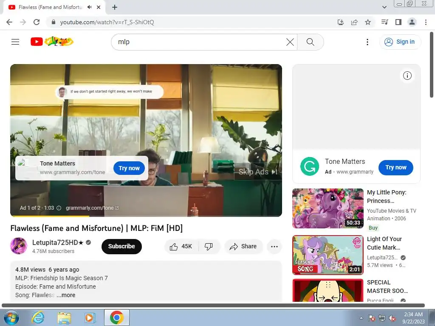Viewport: 435px width, 326px height.
Task: Go back with browser back arrow
Action: pyautogui.click(x=9, y=22)
